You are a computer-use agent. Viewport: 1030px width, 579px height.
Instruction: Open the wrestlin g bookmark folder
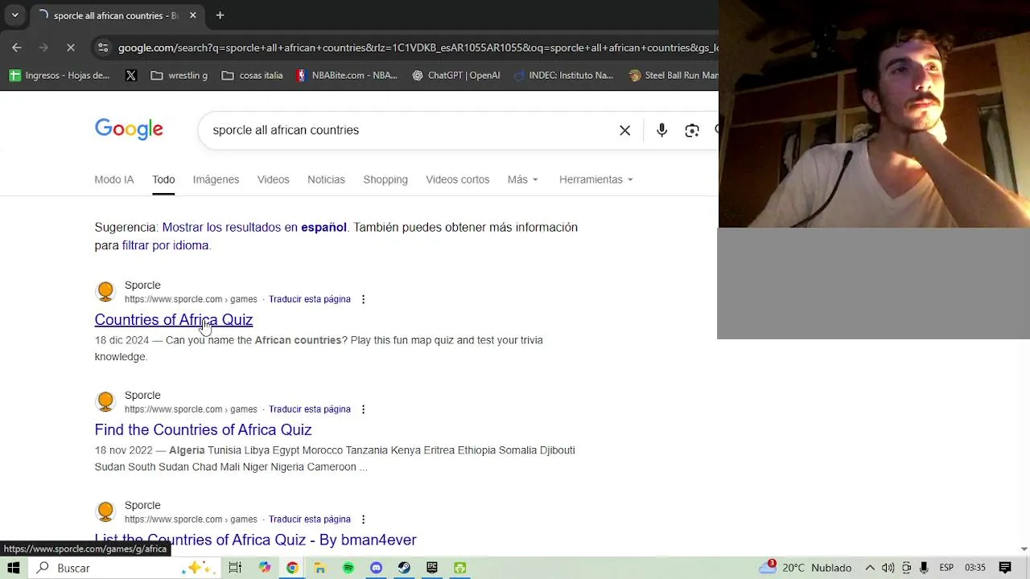click(x=179, y=75)
